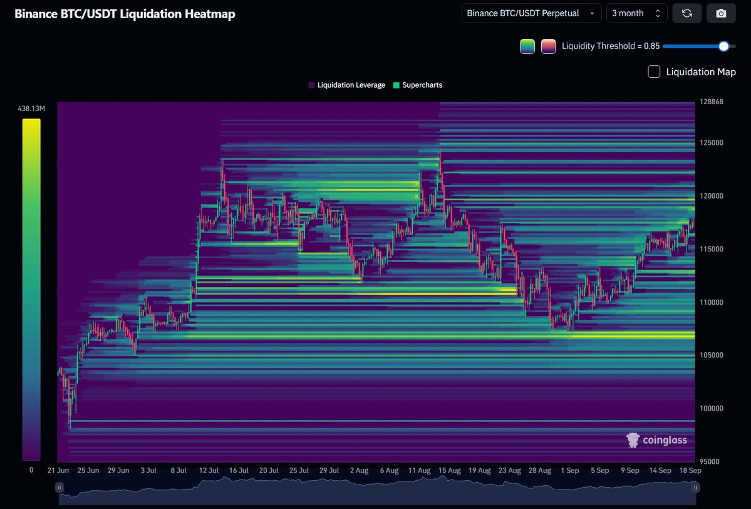Click the 18 Sep date axis label
The width and height of the screenshot is (751, 509).
click(690, 470)
